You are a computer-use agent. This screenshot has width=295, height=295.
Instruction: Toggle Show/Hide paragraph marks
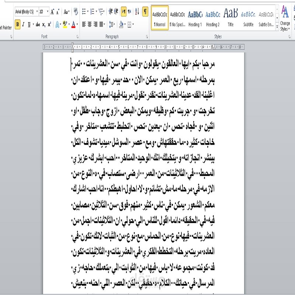(x=145, y=12)
